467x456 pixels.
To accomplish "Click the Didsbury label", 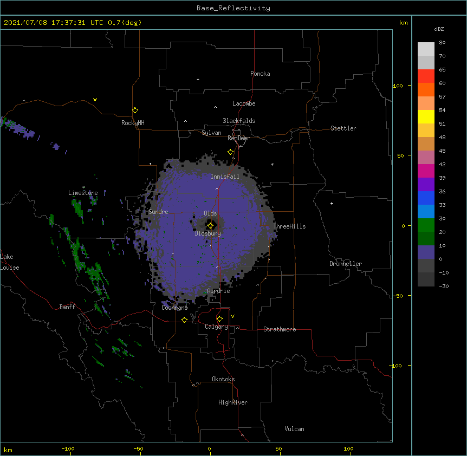I will click(x=207, y=233).
